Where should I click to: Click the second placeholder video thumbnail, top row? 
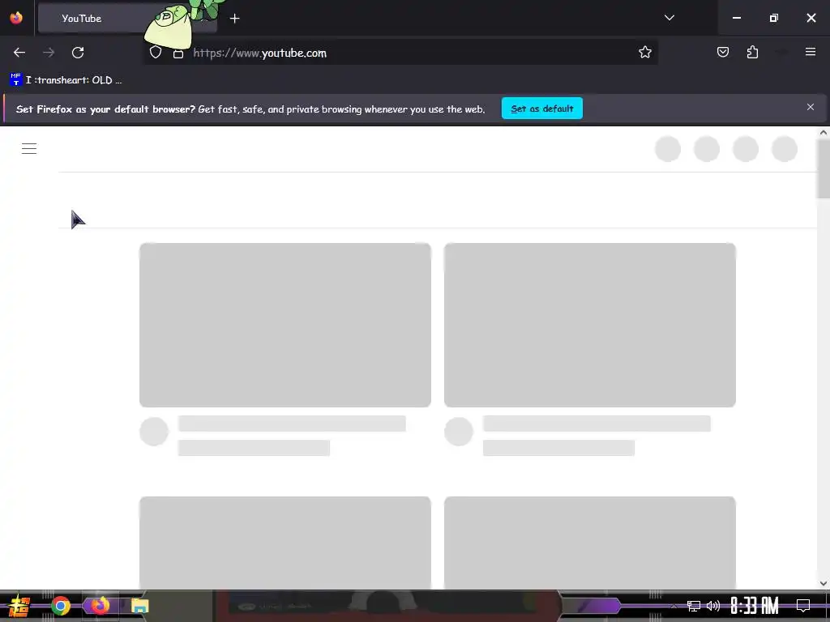tap(590, 325)
